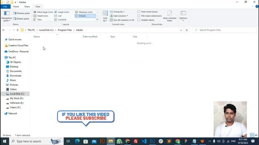Refresh the current folder
The image size is (259, 145).
(187, 30)
